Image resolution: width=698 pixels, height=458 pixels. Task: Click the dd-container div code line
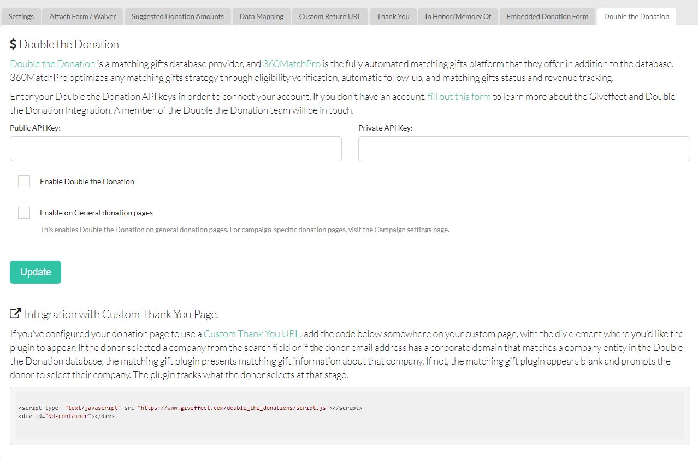click(x=67, y=416)
